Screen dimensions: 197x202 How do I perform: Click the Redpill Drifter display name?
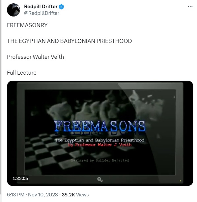[x=41, y=7]
